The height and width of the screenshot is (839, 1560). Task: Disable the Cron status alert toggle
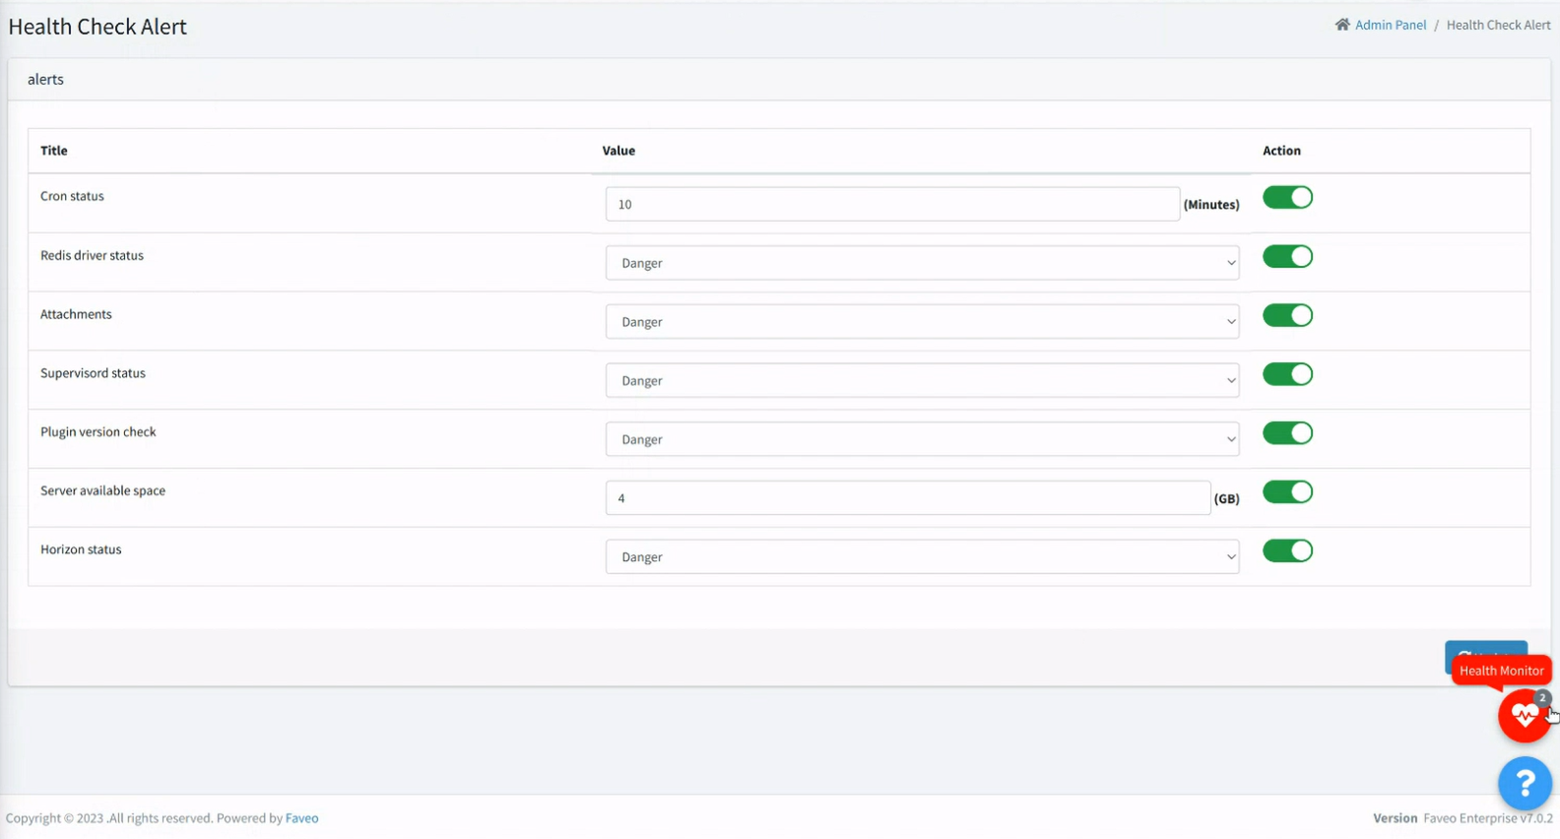[1287, 197]
